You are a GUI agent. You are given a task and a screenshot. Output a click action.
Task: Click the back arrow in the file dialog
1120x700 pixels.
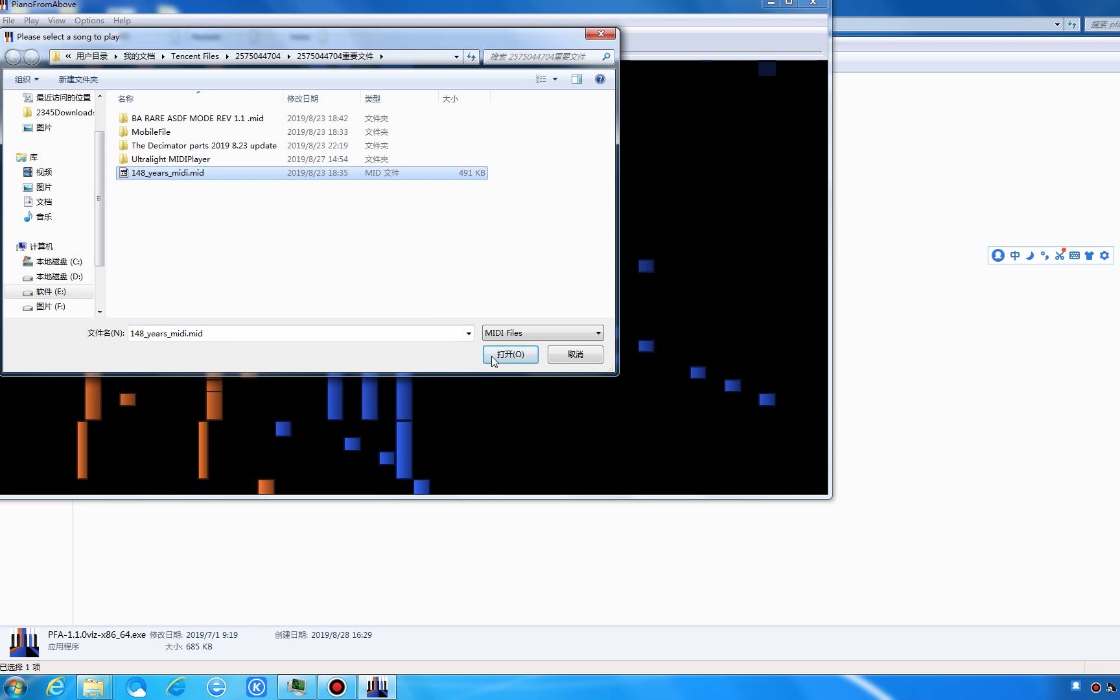[x=13, y=57]
